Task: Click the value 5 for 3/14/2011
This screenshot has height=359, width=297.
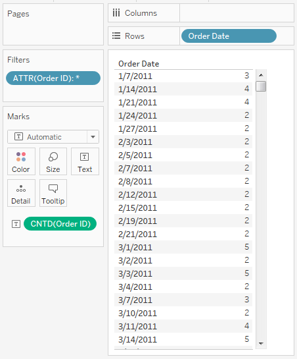Action: click(x=247, y=339)
